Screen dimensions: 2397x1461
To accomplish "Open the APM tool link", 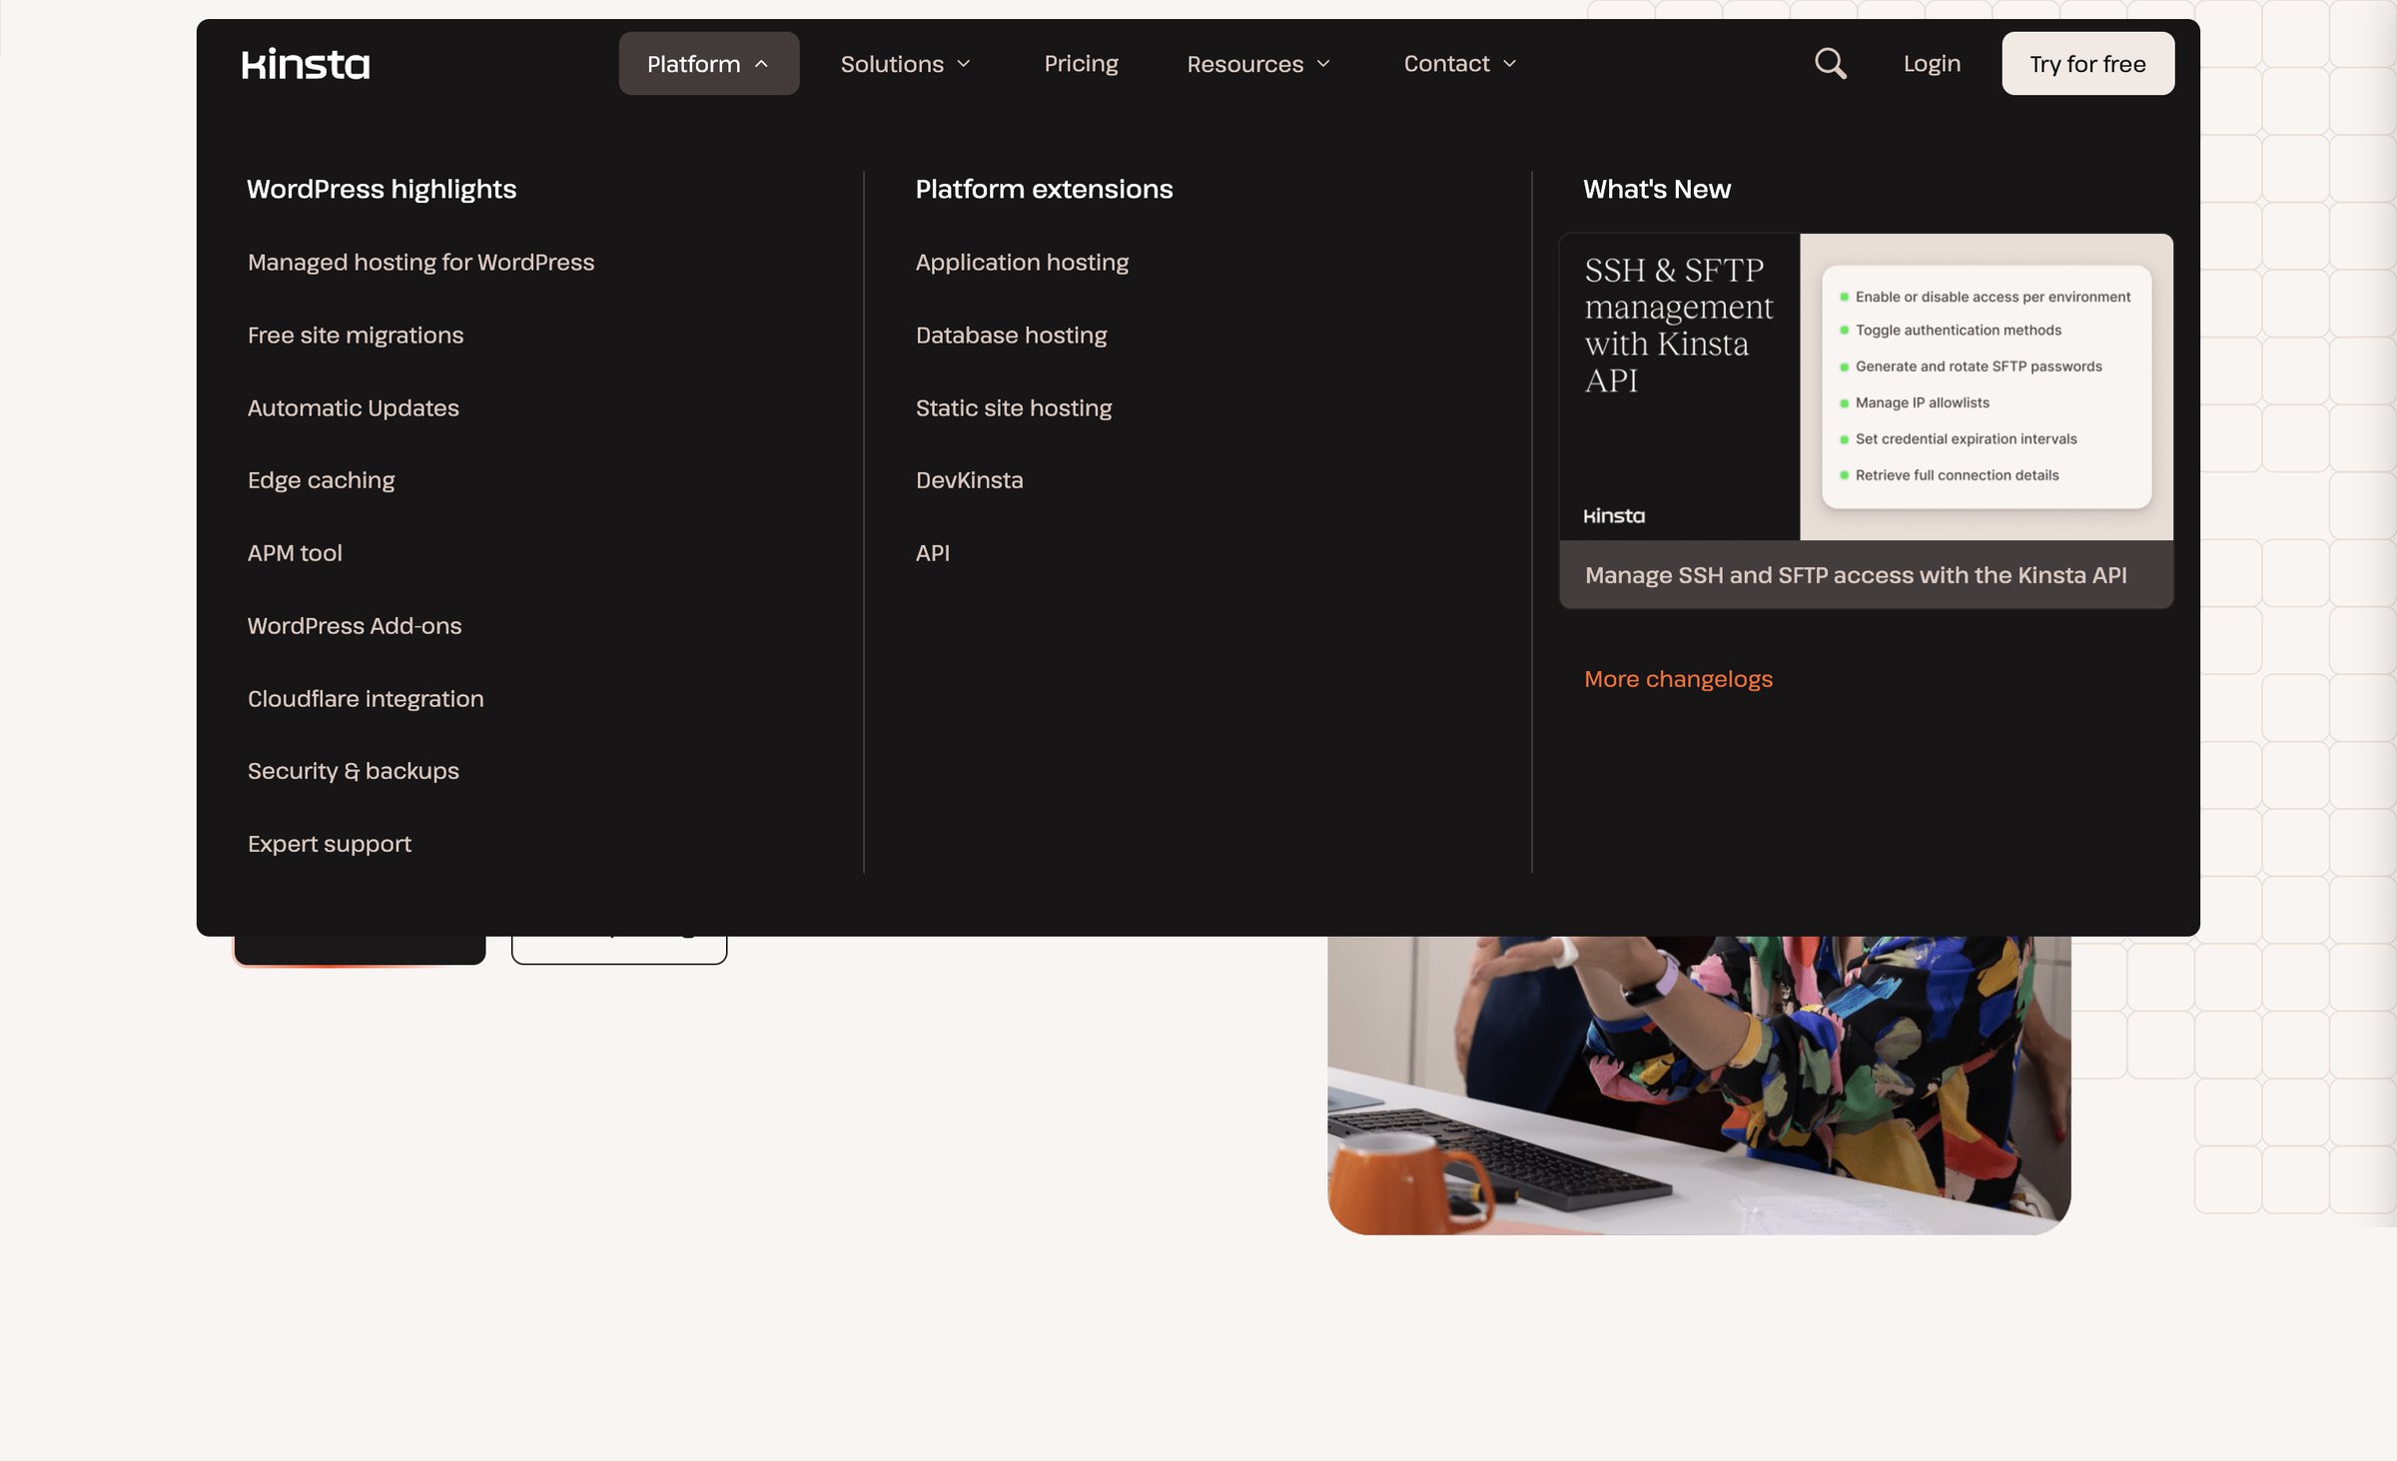I will pyautogui.click(x=295, y=553).
